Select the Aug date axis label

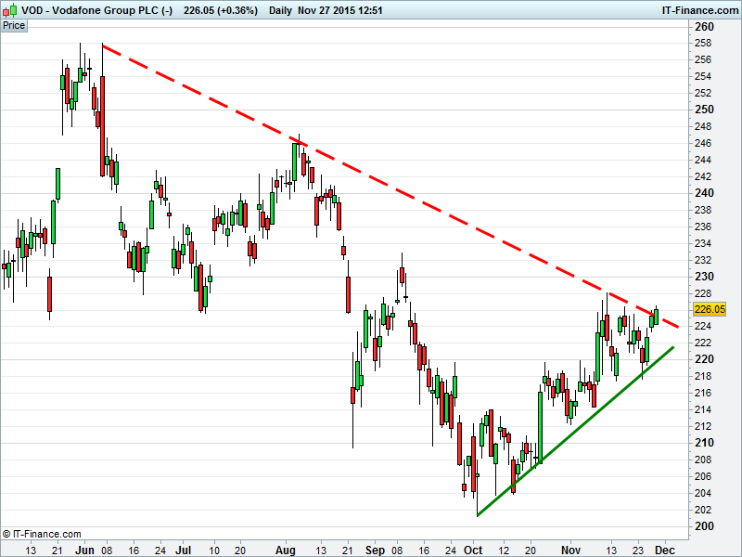point(284,549)
